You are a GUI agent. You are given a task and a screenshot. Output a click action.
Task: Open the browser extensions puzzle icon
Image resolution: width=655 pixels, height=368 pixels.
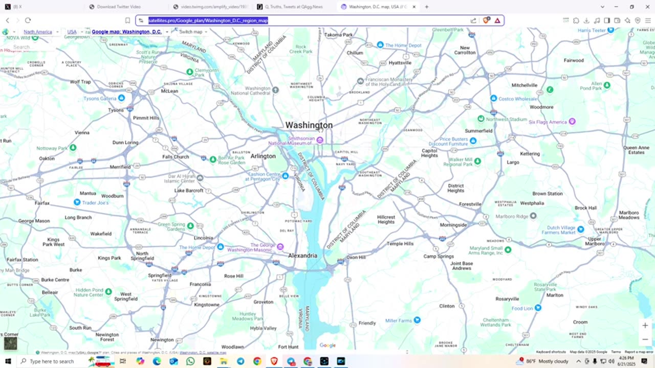pyautogui.click(x=576, y=20)
